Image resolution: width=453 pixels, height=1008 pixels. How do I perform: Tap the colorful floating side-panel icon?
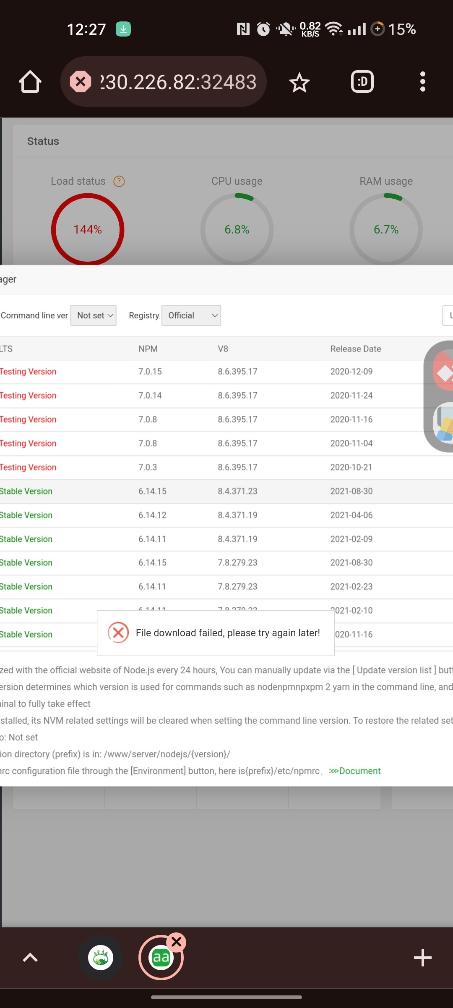(x=444, y=423)
